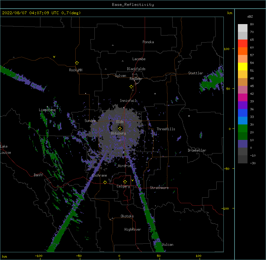Click the Calgary city label
The image size is (266, 260).
[123, 186]
